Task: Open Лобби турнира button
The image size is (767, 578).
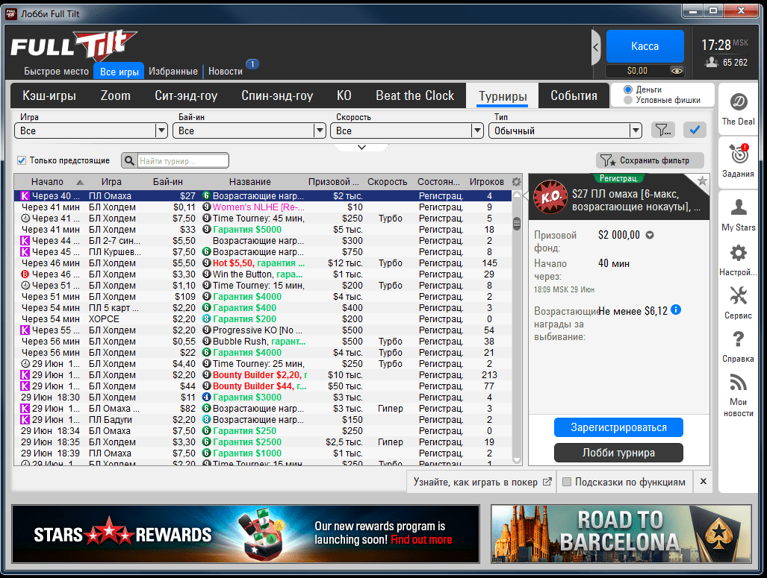Action: [x=618, y=453]
